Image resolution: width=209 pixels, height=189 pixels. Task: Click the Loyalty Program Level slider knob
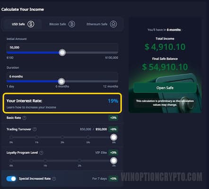(x=113, y=161)
